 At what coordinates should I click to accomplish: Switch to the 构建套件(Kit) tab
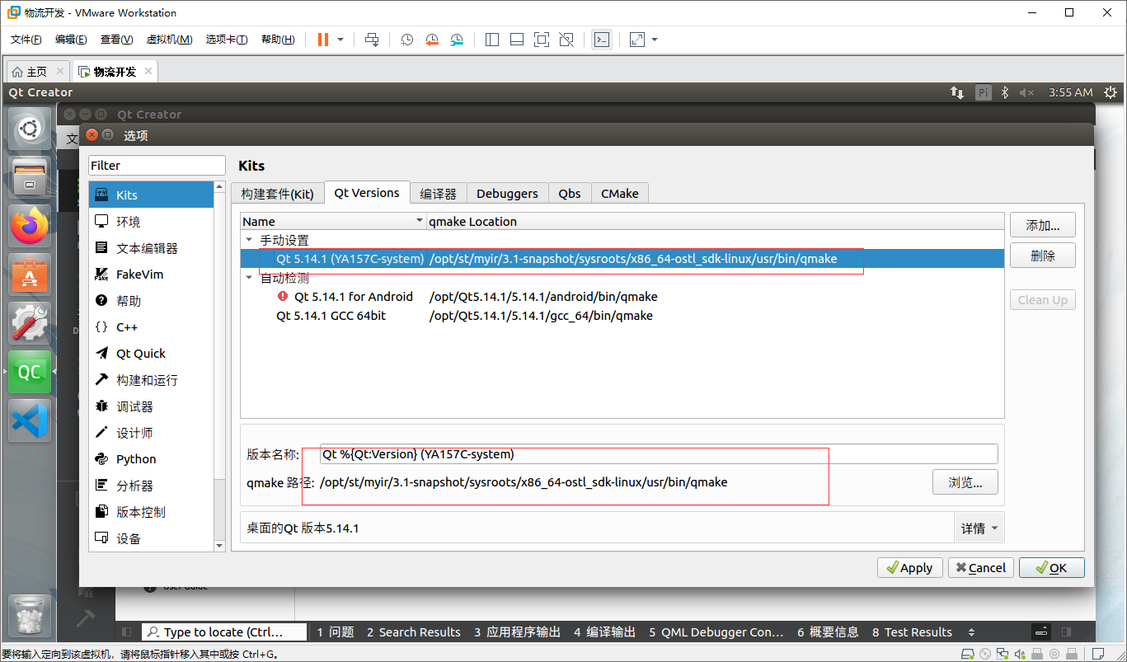(278, 194)
